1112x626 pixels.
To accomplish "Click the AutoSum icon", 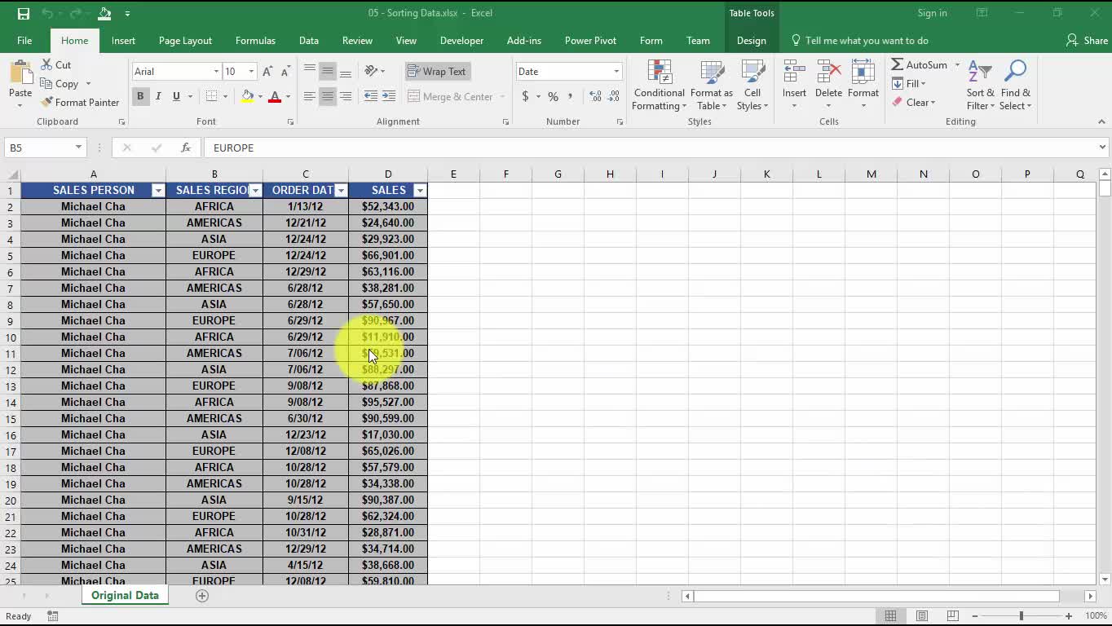I will point(898,65).
